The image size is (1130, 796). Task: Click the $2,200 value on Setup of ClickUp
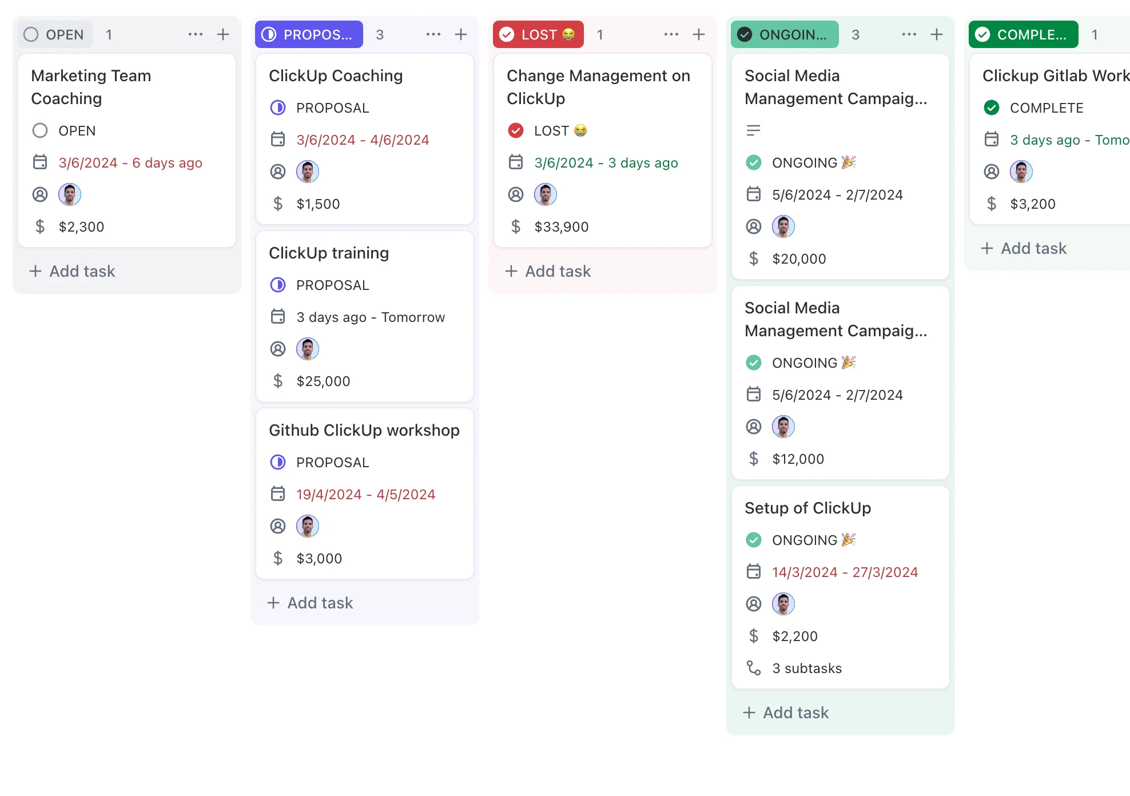point(794,636)
